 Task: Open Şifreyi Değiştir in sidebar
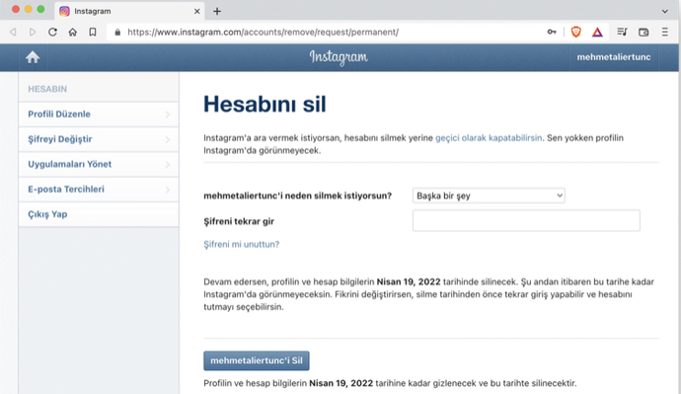[x=99, y=139]
